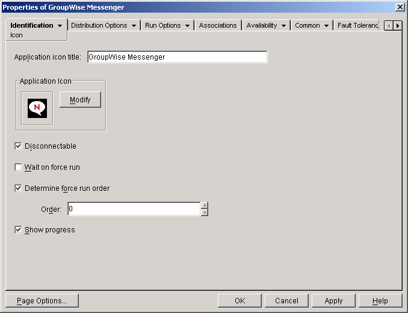Decrease Order with the down spinner arrow
The height and width of the screenshot is (313, 408).
[205, 212]
